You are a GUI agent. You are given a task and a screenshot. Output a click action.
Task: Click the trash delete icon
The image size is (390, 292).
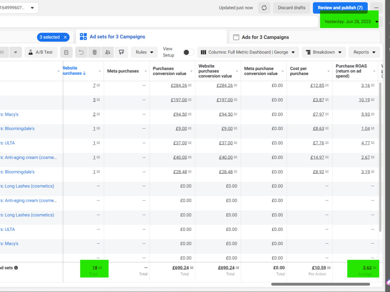(x=94, y=52)
